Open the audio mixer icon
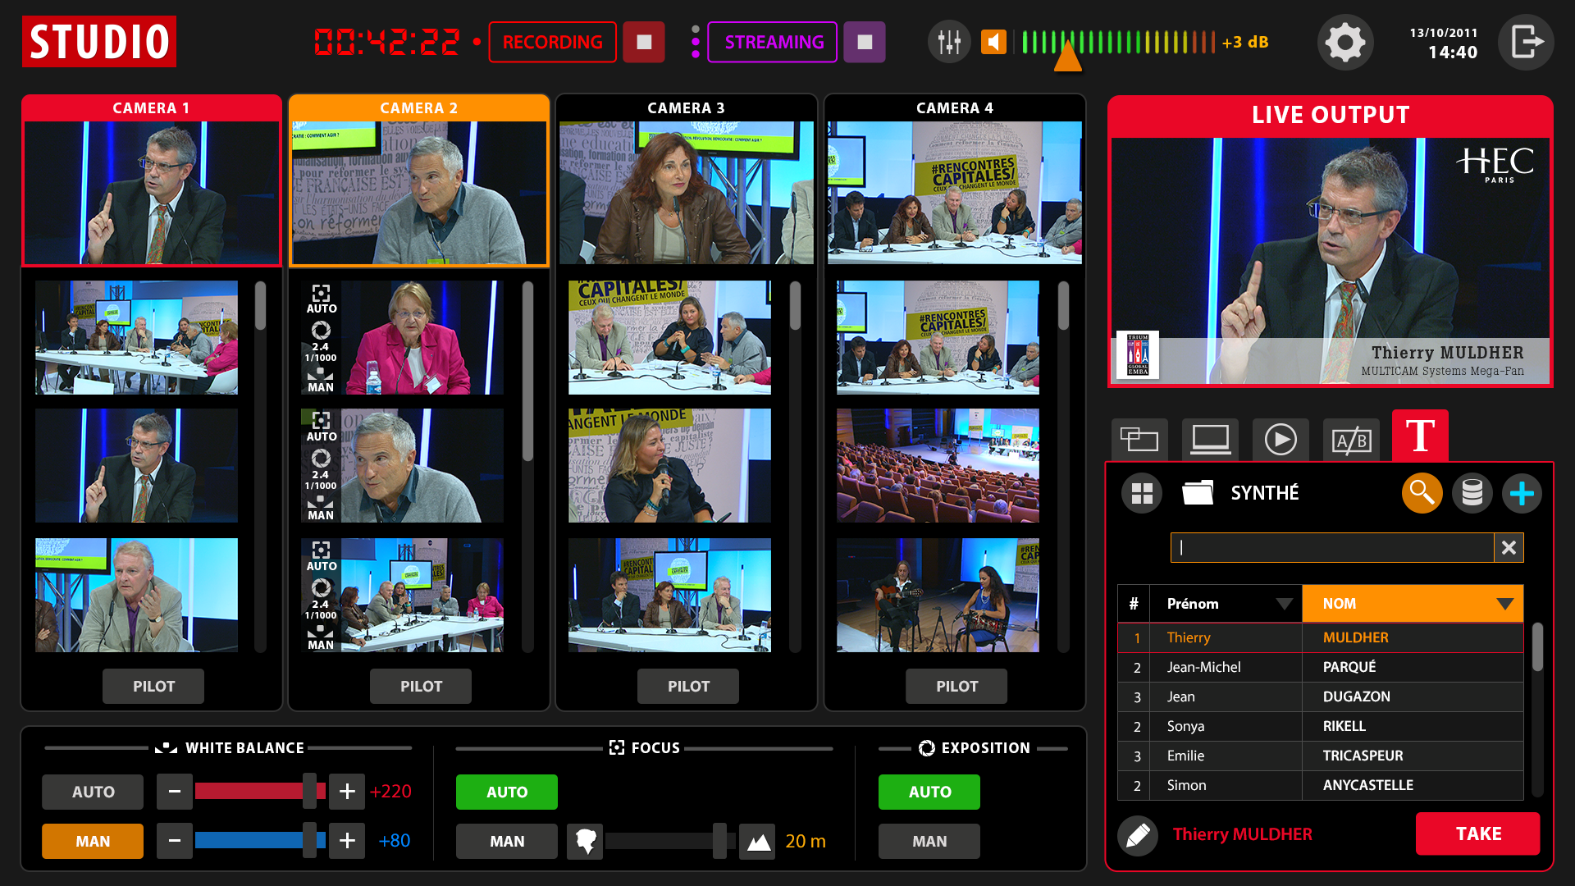 tap(949, 42)
